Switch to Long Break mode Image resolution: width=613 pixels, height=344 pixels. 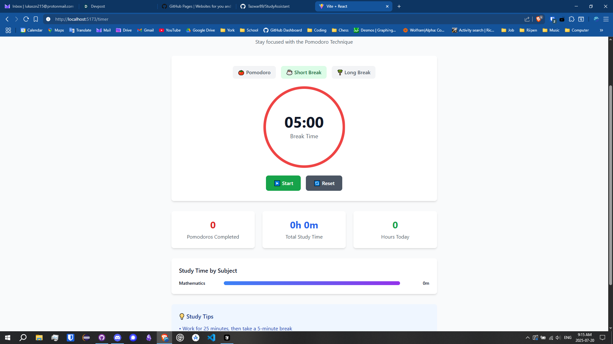pos(353,72)
